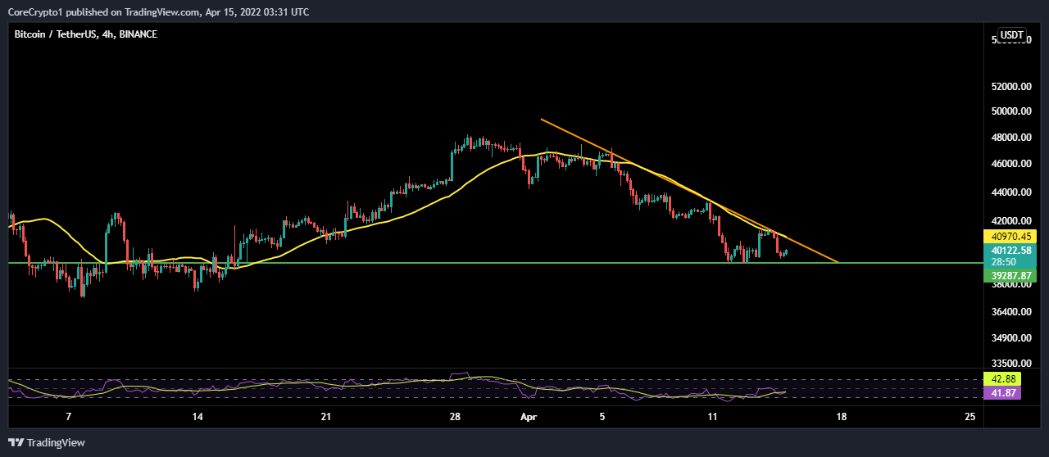Click the RSI value label 42.88
The width and height of the screenshot is (1049, 457).
[1004, 379]
